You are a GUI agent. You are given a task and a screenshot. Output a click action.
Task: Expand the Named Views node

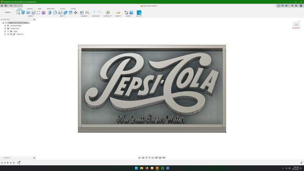click(x=5, y=28)
